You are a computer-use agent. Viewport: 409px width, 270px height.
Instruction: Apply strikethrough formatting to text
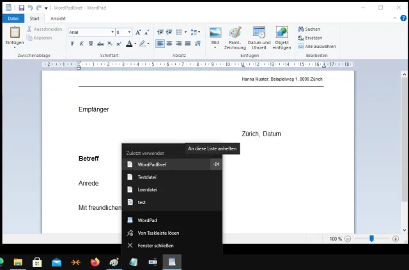point(100,44)
